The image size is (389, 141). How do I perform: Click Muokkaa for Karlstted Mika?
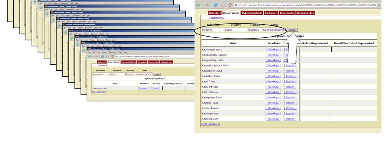pyautogui.click(x=273, y=76)
